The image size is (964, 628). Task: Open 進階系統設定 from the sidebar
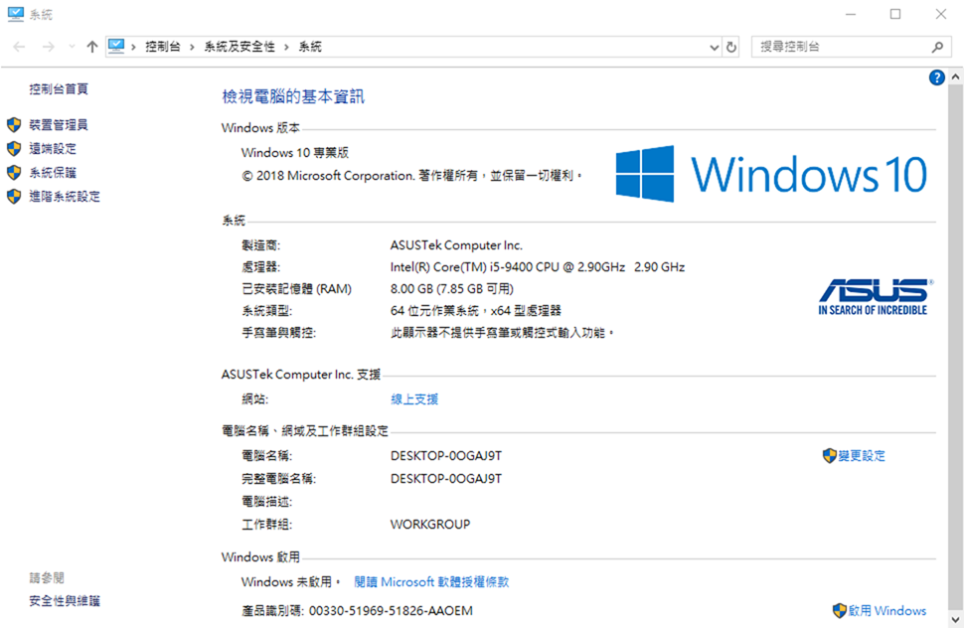(64, 197)
